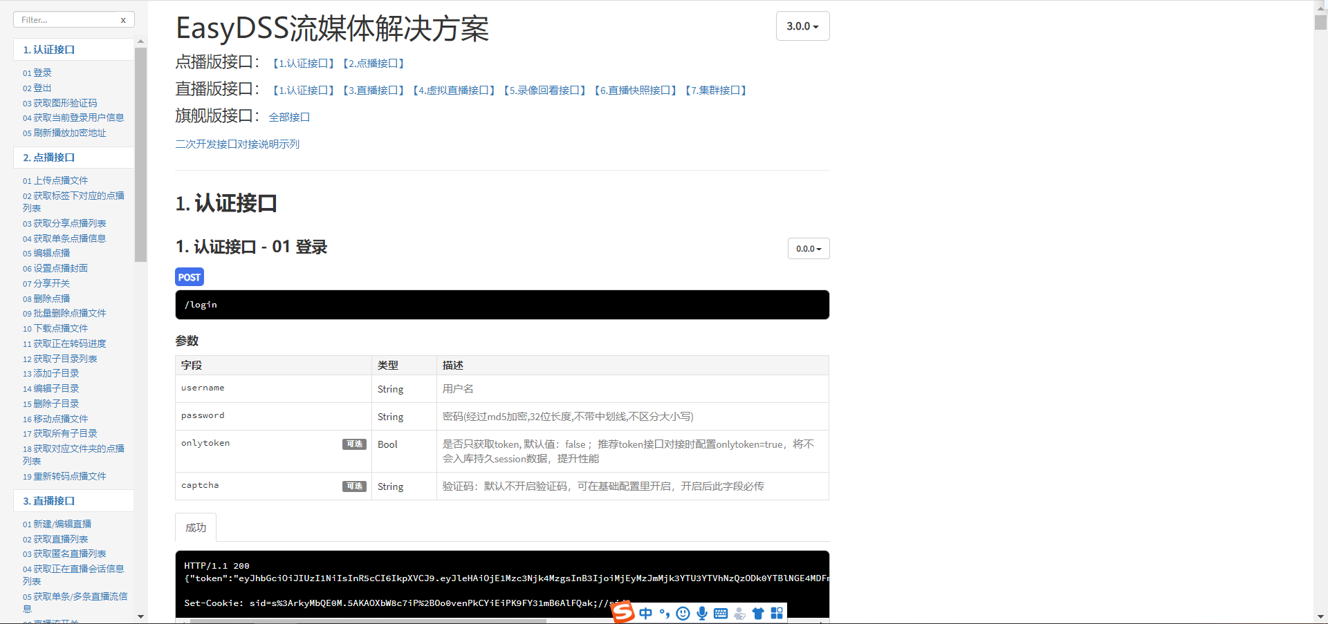This screenshot has height=624, width=1328.
Task: Go to sidebar item 01 登录
Action: click(37, 73)
